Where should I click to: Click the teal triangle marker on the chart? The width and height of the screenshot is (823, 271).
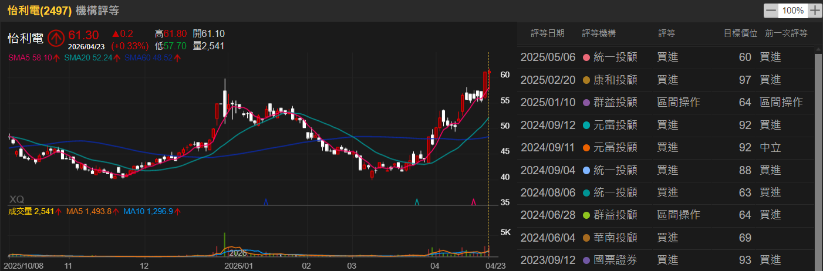[x=417, y=202]
